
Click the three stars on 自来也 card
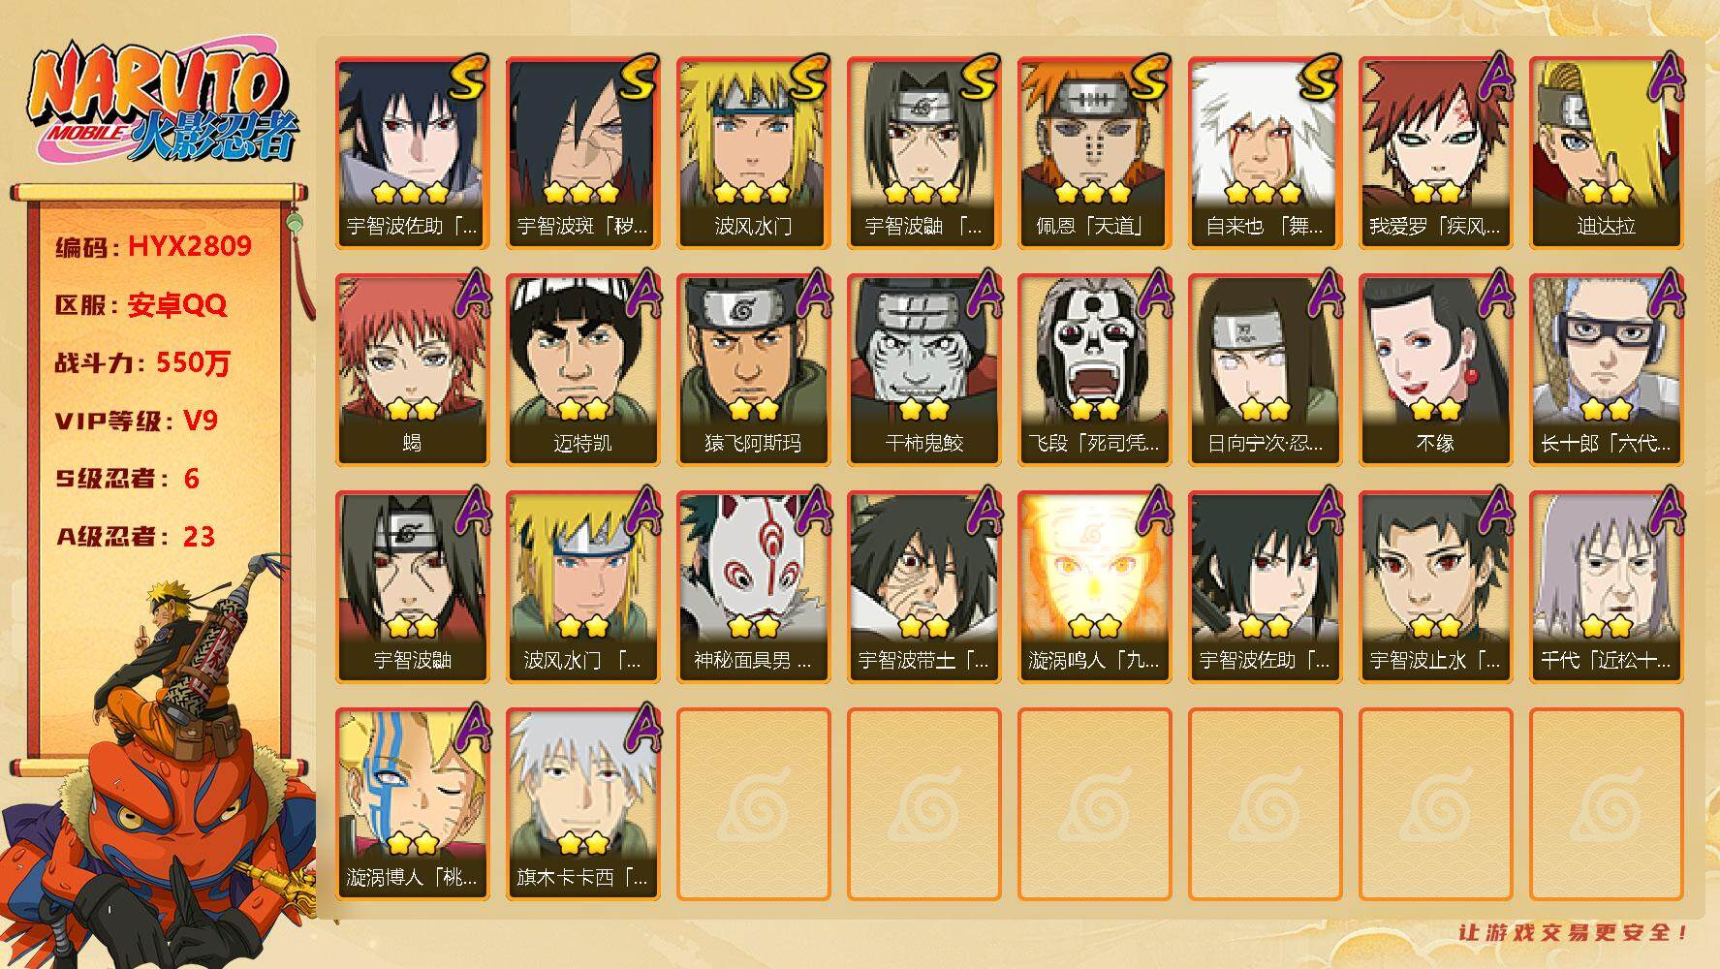tap(1264, 192)
